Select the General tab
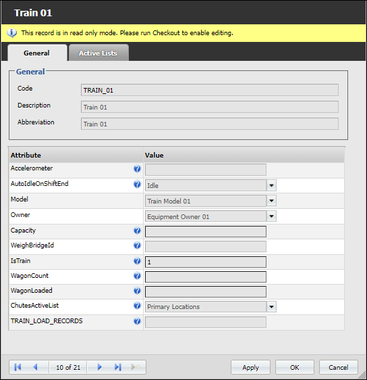367x380 pixels. 37,53
